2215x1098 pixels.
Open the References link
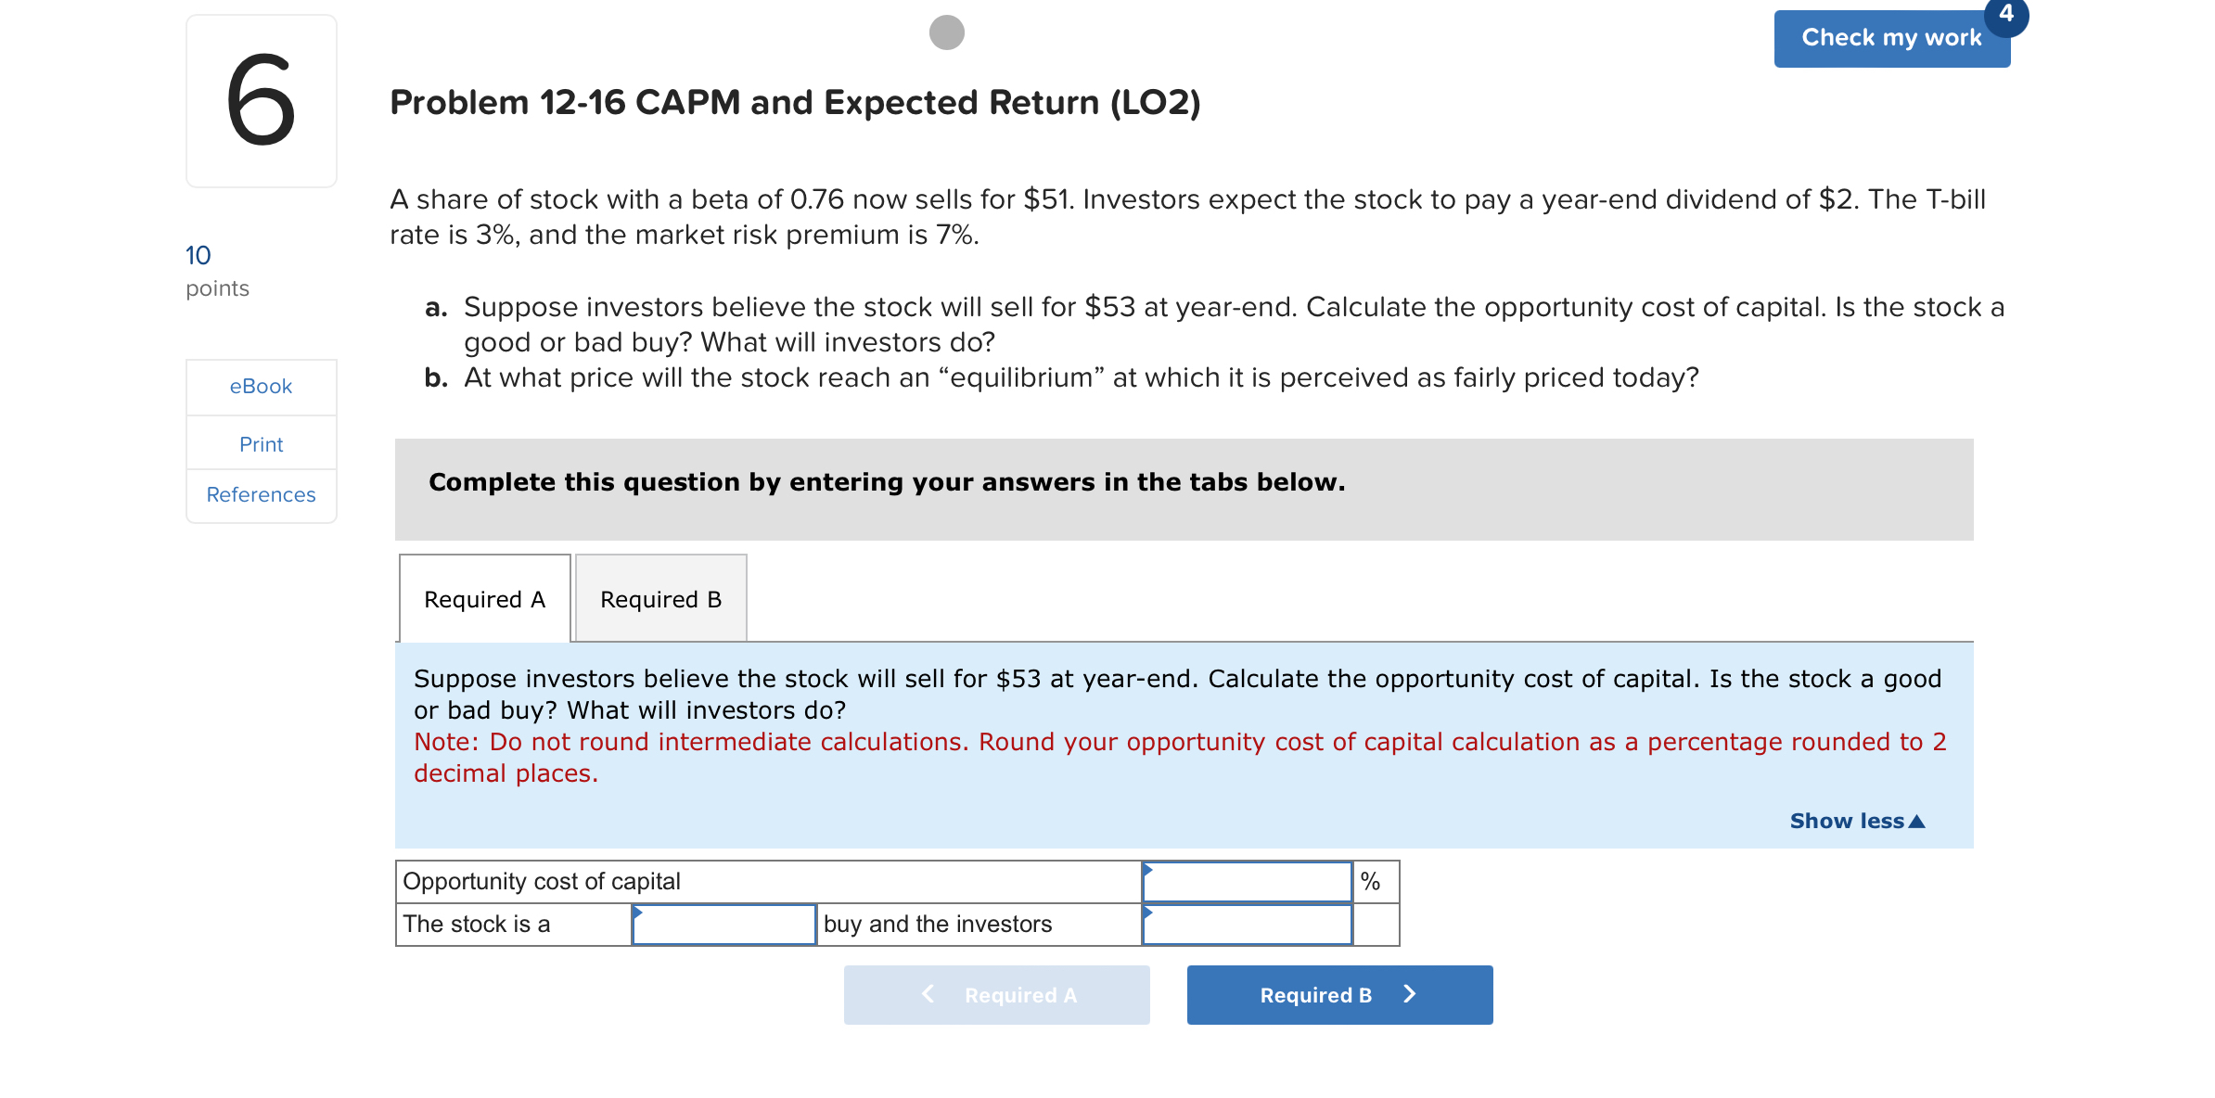261,494
